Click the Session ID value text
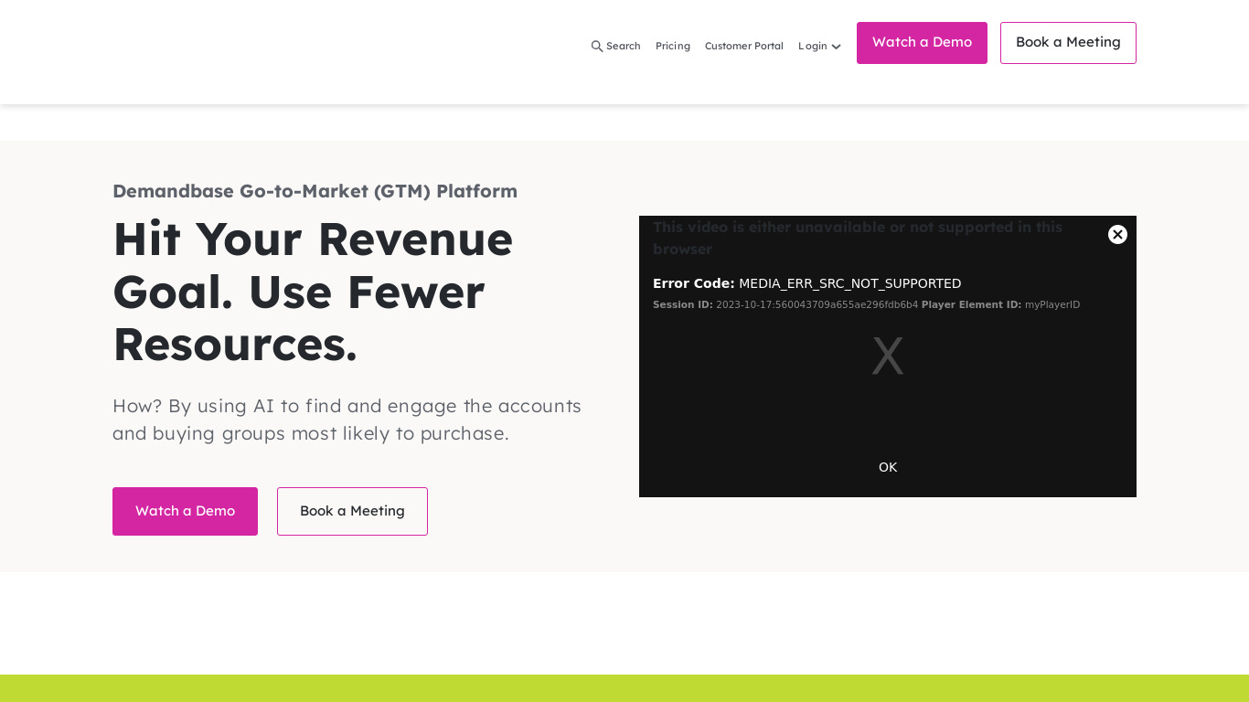Viewport: 1249px width, 702px height. click(817, 304)
